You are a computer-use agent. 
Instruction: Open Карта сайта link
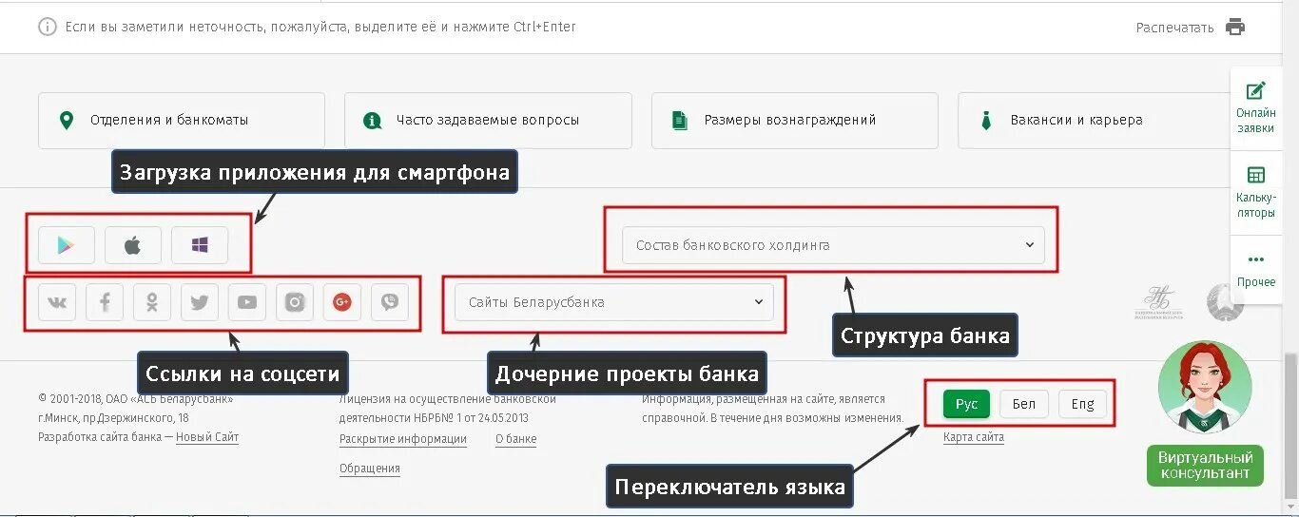point(974,437)
